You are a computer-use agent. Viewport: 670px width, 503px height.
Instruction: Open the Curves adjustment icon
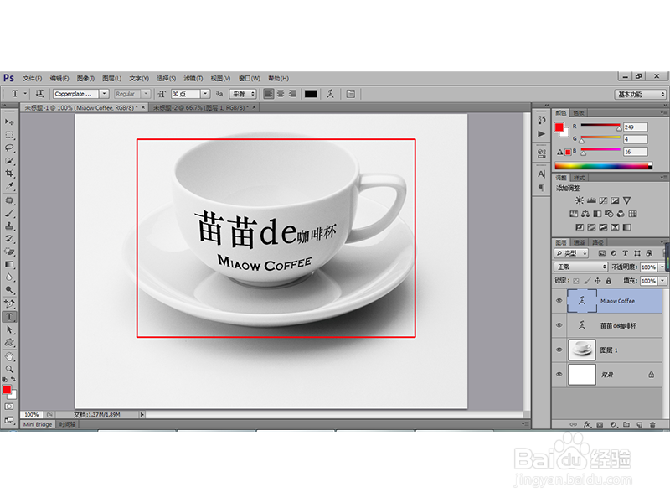[601, 200]
